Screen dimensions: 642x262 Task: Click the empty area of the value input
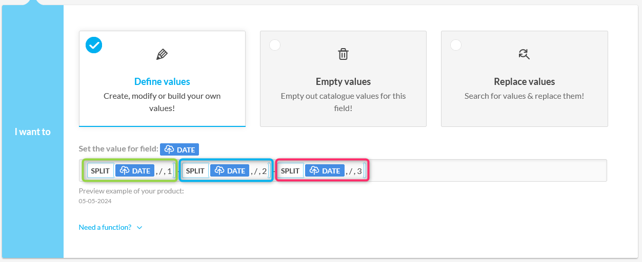pyautogui.click(x=487, y=170)
